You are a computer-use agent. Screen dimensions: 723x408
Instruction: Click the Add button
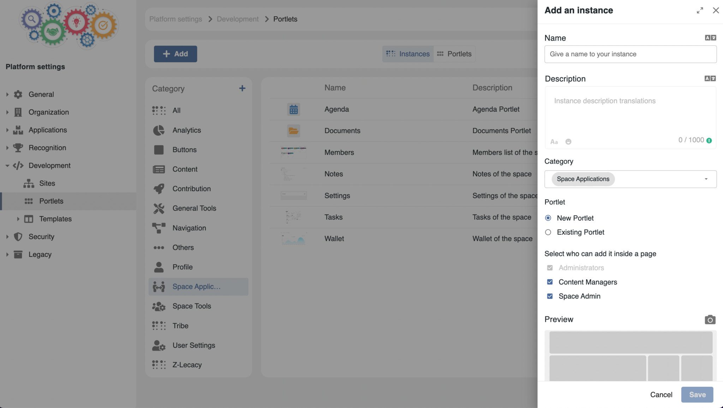tap(175, 54)
